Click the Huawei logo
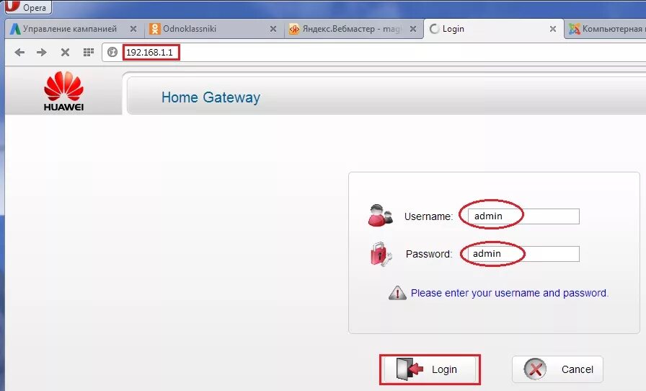This screenshot has width=646, height=391. (x=63, y=91)
